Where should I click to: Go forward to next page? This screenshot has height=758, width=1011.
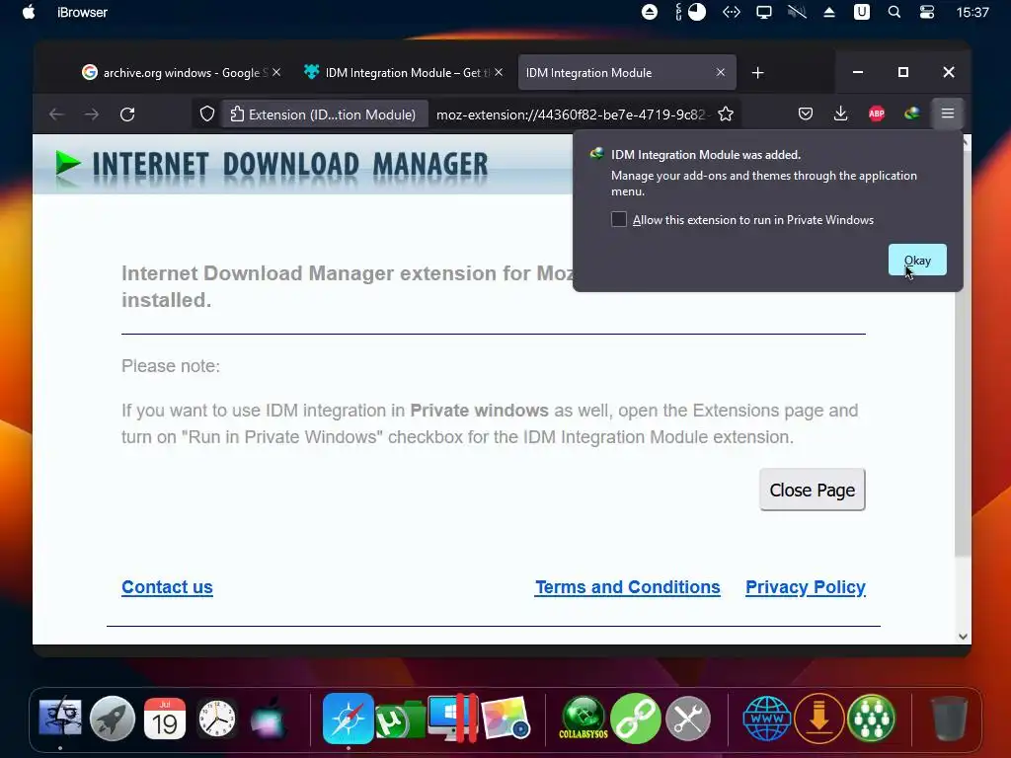pyautogui.click(x=92, y=114)
